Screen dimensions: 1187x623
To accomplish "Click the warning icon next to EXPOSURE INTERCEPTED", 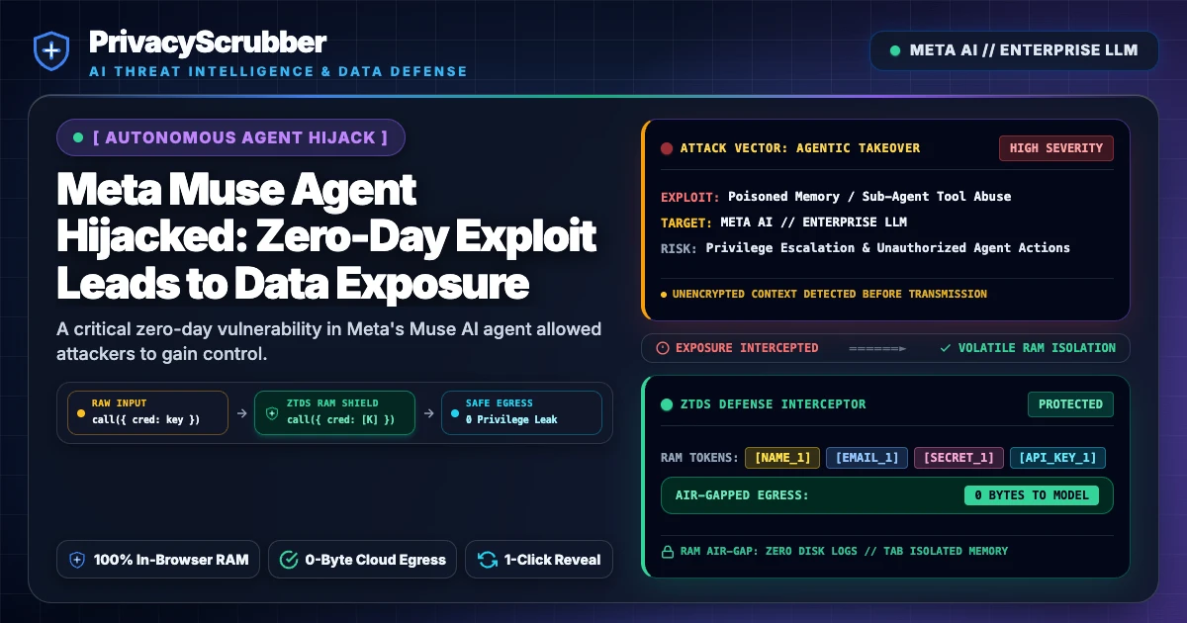I will pyautogui.click(x=664, y=348).
